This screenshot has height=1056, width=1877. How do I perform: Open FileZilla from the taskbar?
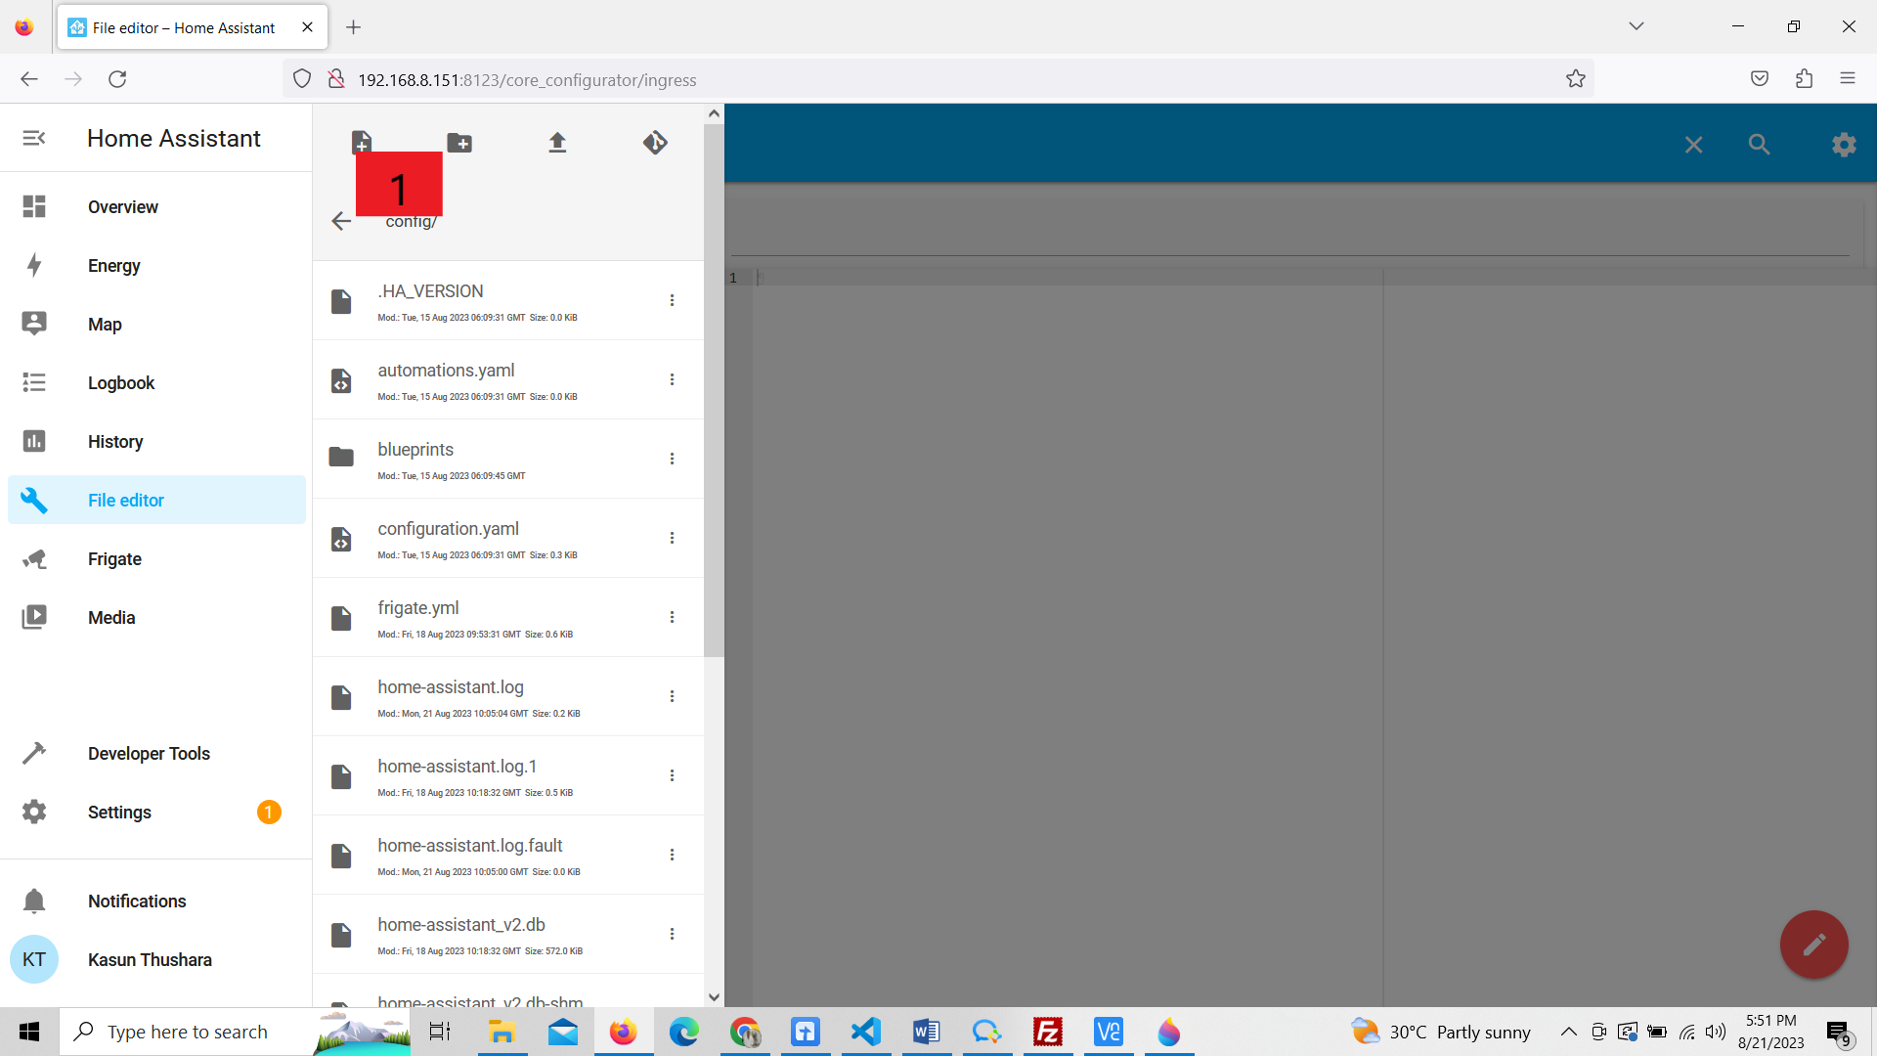[1048, 1032]
